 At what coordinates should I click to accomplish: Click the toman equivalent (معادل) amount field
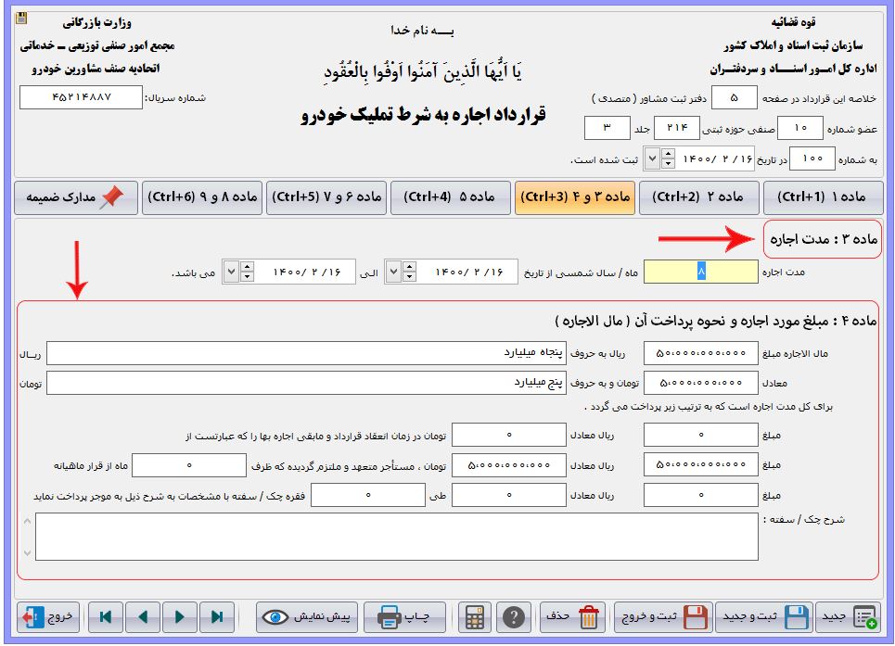click(701, 383)
